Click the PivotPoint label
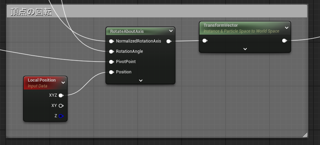The width and height of the screenshot is (320, 145). pyautogui.click(x=126, y=61)
